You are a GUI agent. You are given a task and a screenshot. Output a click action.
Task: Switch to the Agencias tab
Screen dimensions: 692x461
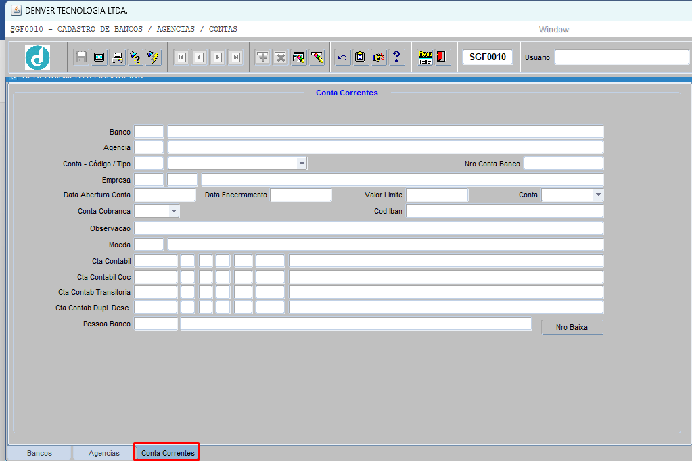[104, 453]
